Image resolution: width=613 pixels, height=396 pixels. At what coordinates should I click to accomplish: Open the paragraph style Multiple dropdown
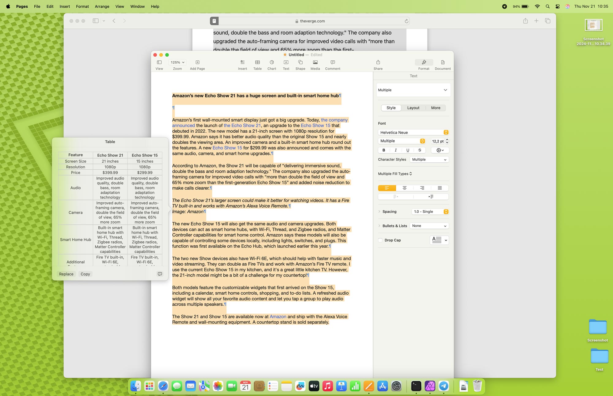pyautogui.click(x=413, y=90)
